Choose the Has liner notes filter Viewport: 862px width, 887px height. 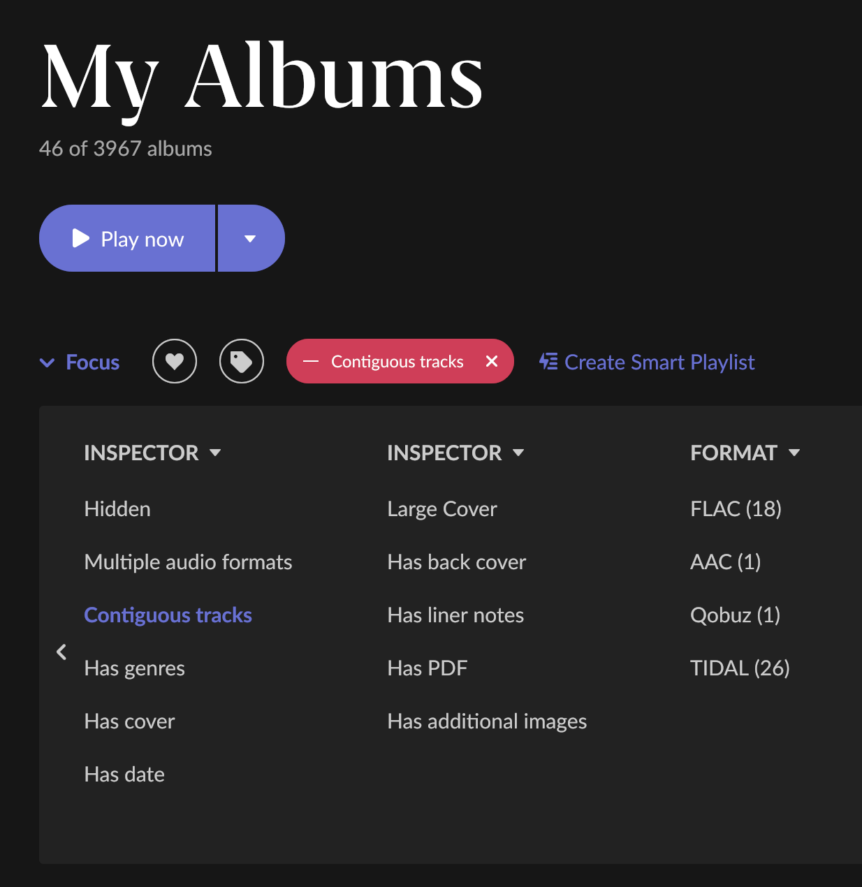[x=455, y=615]
